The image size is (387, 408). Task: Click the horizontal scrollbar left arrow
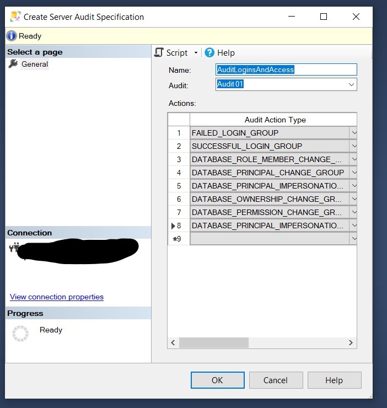coord(173,343)
